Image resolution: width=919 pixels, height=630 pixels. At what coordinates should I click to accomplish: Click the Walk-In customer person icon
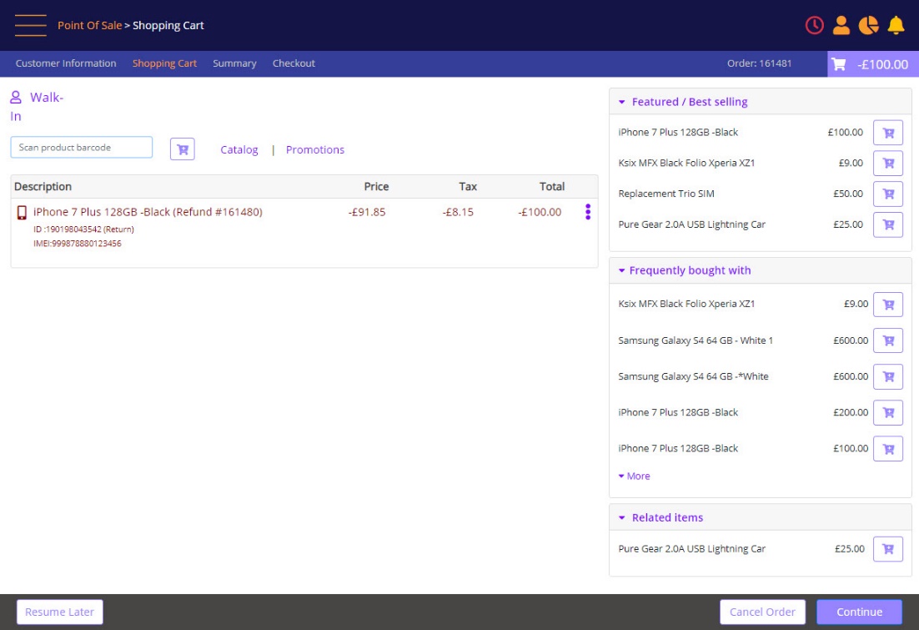(x=16, y=98)
